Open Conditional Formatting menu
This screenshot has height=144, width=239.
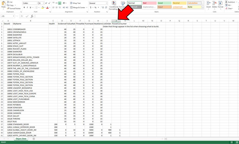114,6
